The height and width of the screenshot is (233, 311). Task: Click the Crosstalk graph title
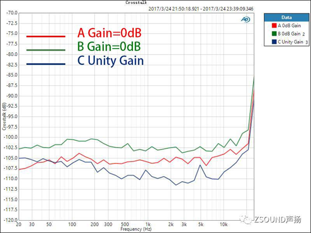coord(136,3)
